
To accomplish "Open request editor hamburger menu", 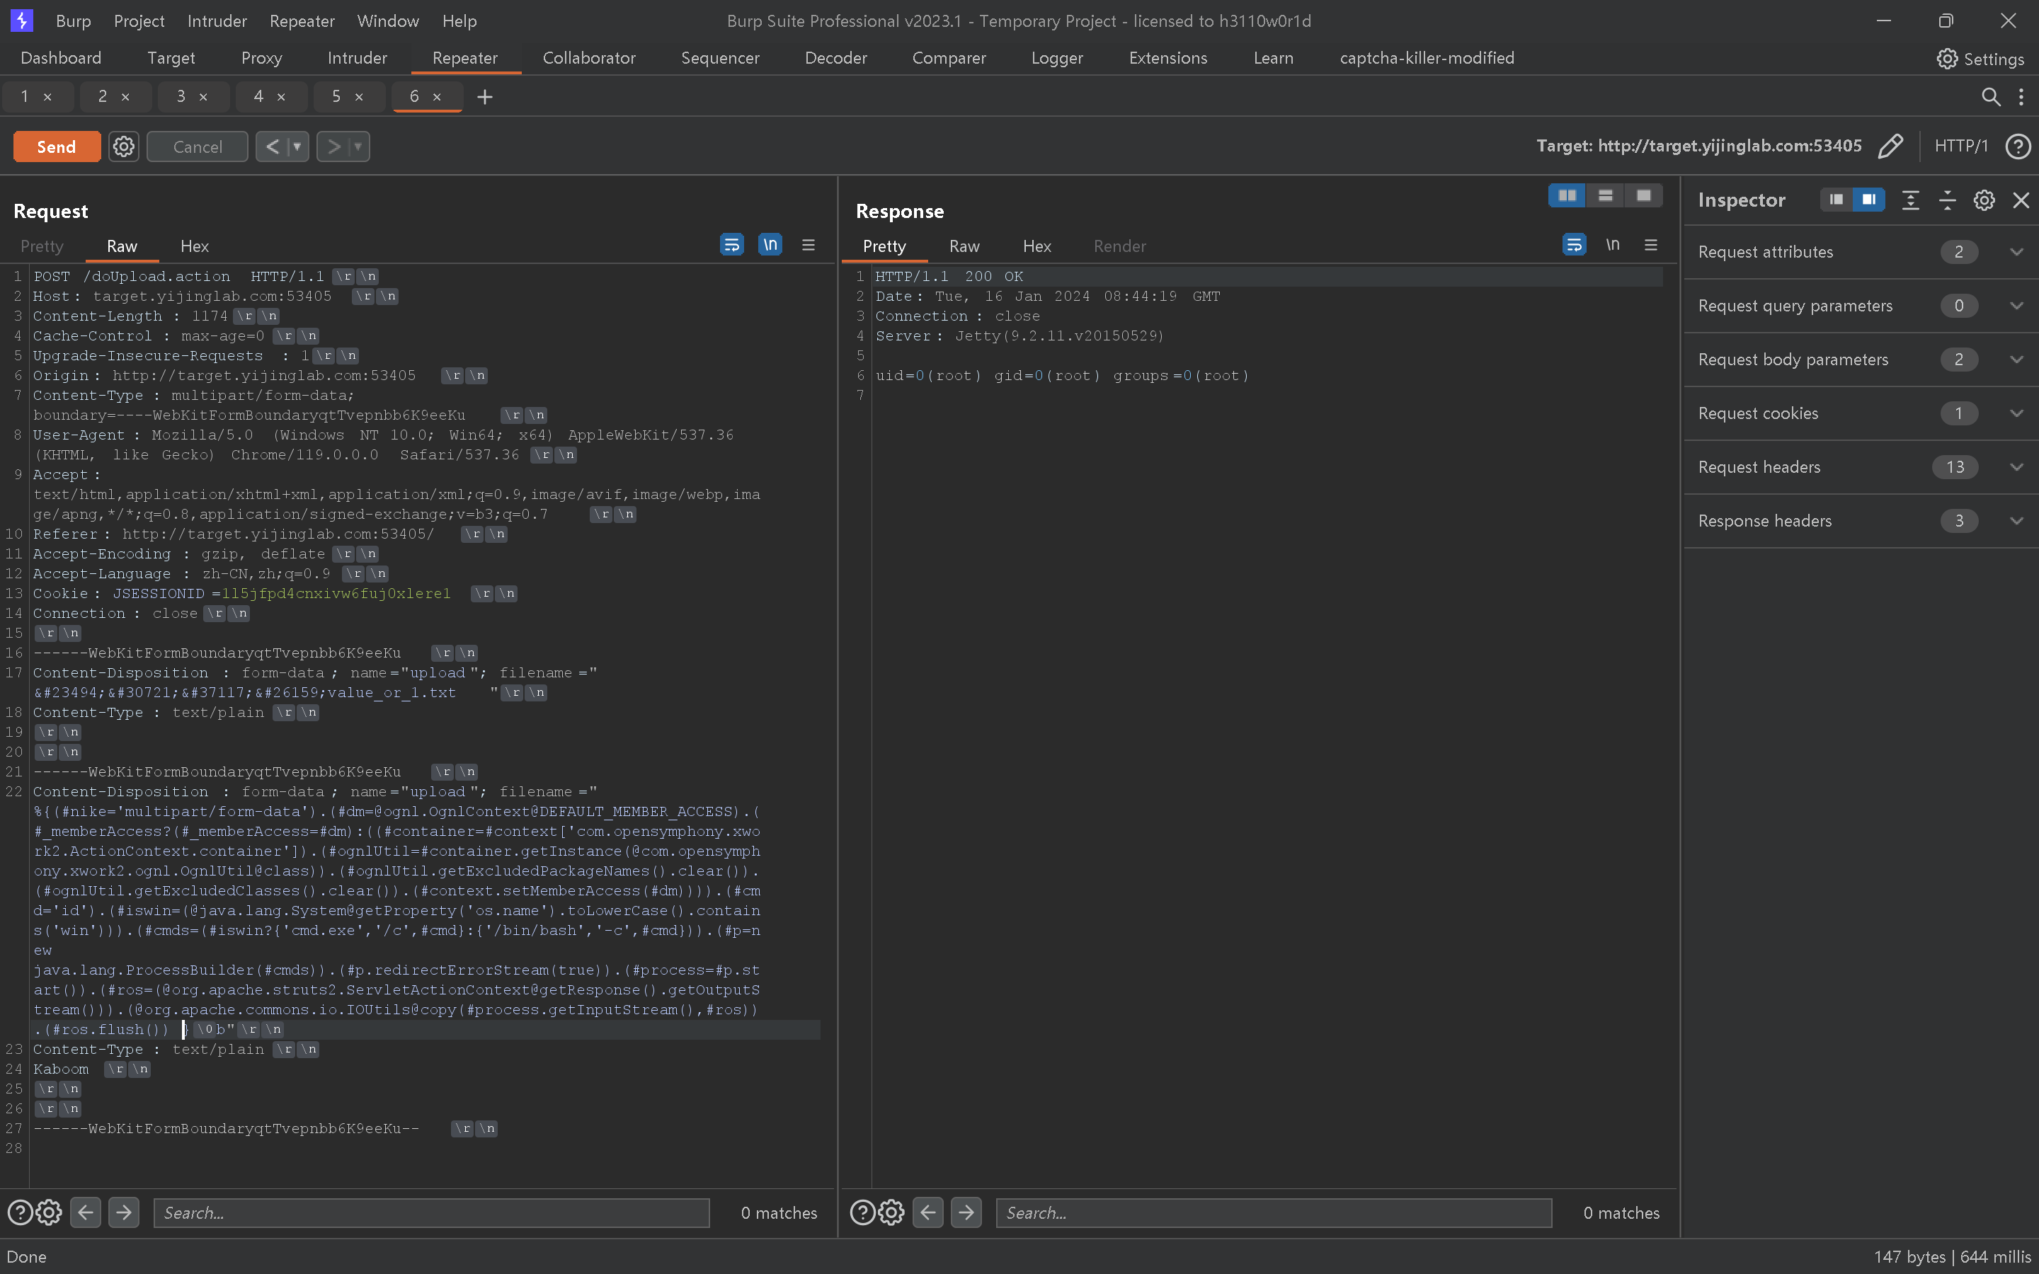I will coord(808,245).
